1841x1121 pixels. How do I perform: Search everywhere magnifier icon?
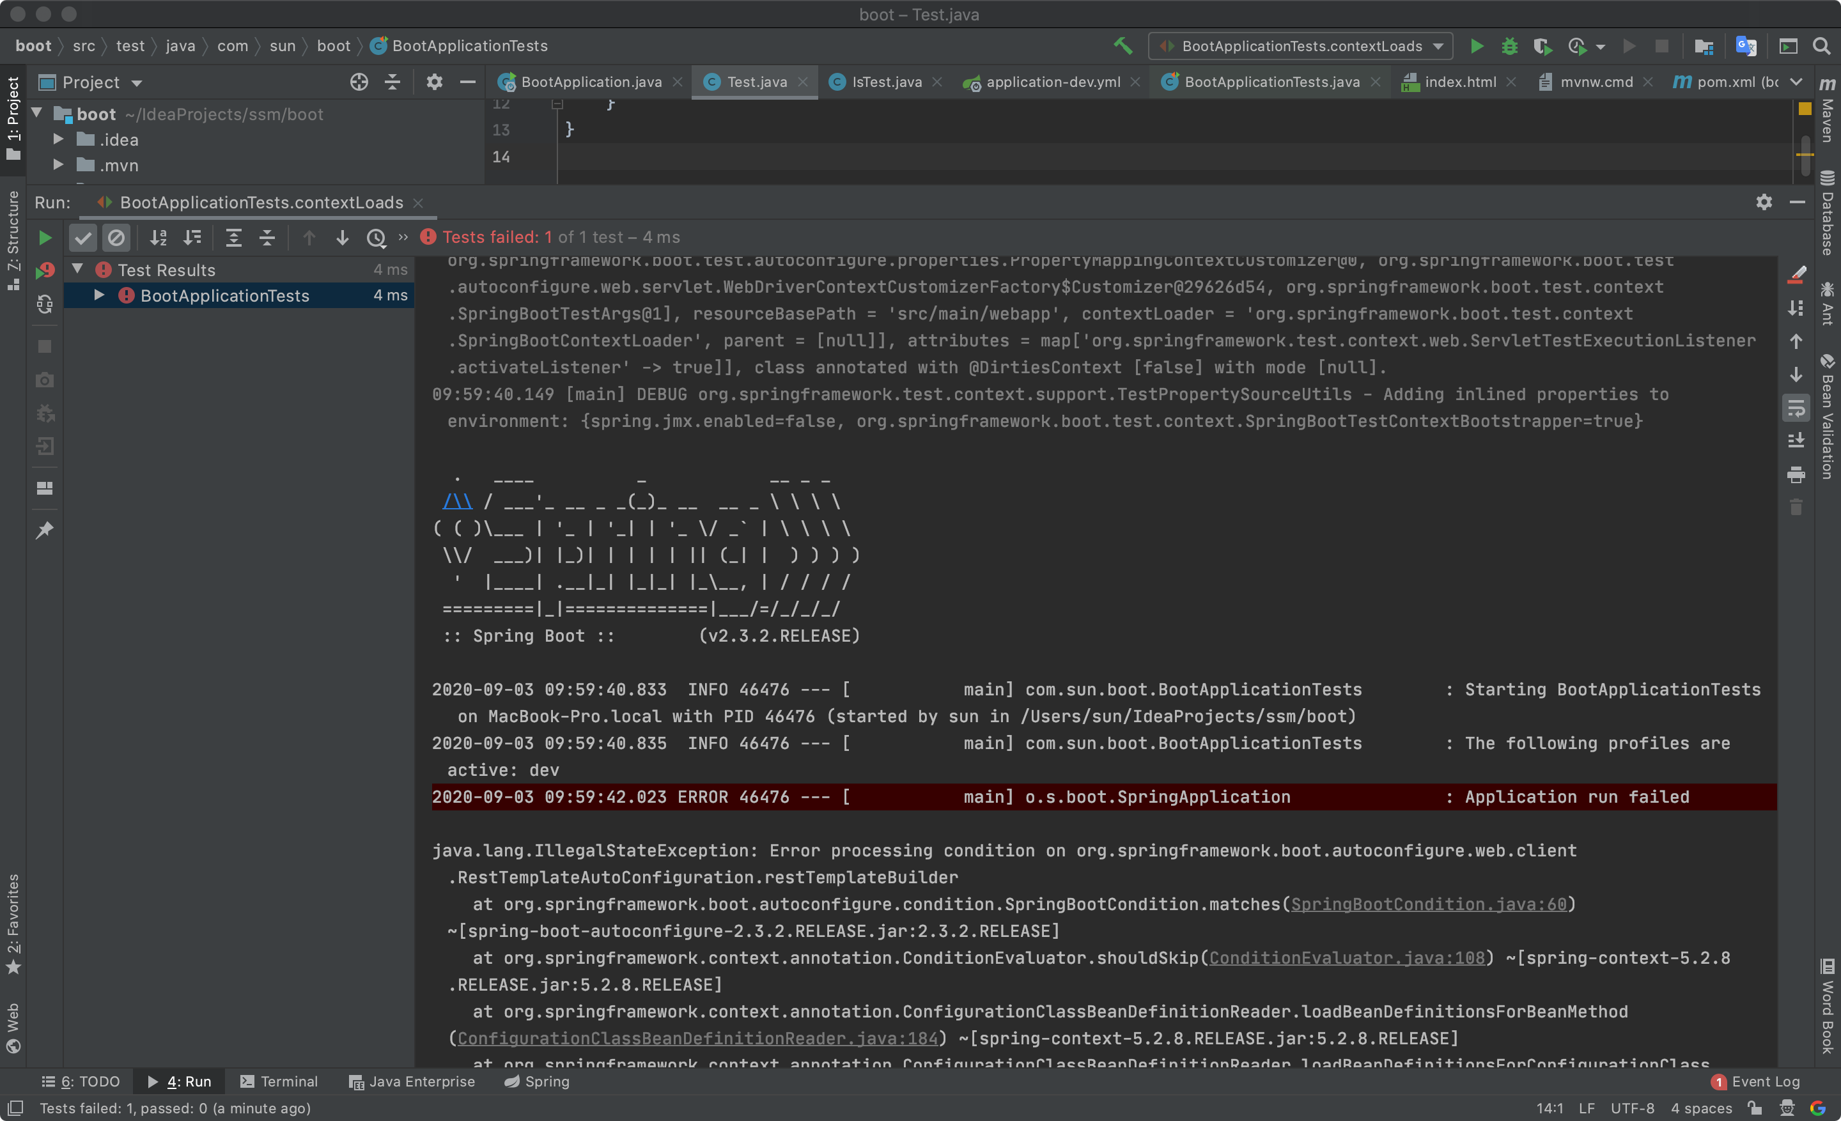pos(1822,45)
